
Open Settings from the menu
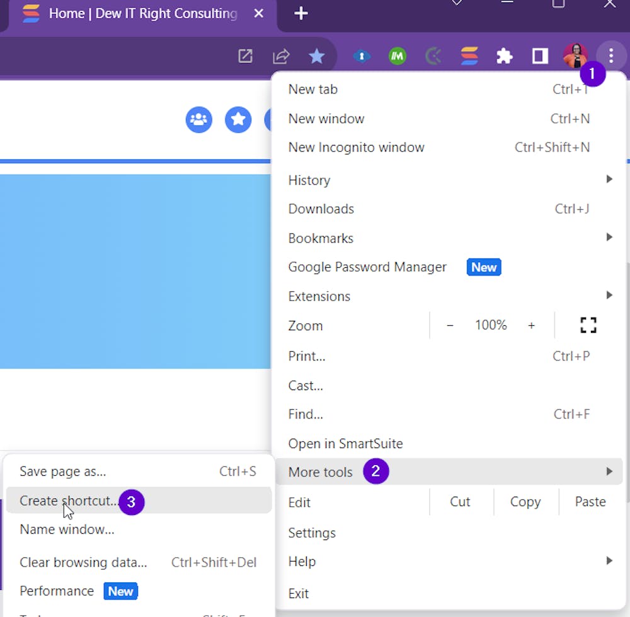tap(312, 533)
